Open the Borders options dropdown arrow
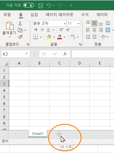This screenshot has width=114, height=153. coord(41,37)
